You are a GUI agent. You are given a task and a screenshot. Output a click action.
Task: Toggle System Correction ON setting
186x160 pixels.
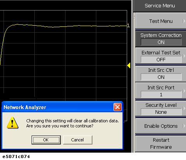161,42
